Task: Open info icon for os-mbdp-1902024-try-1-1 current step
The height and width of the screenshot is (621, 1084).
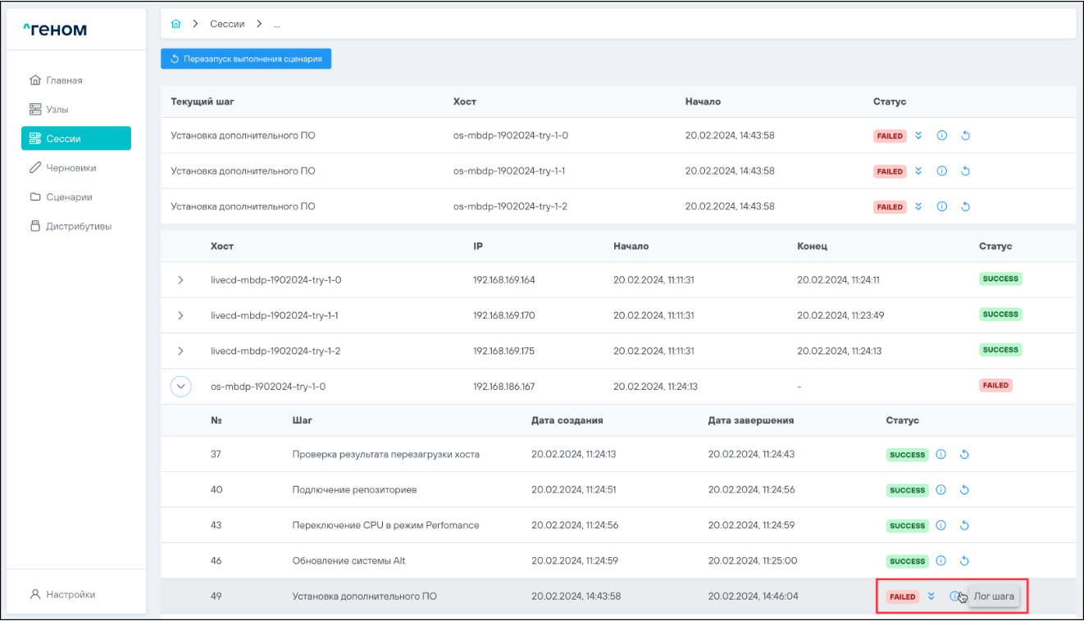Action: 942,171
